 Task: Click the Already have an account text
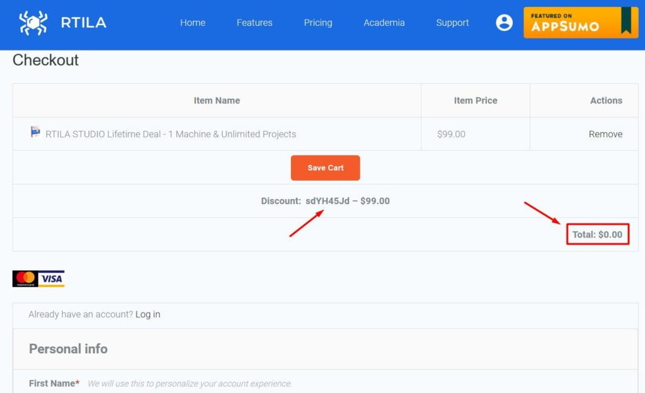click(81, 314)
